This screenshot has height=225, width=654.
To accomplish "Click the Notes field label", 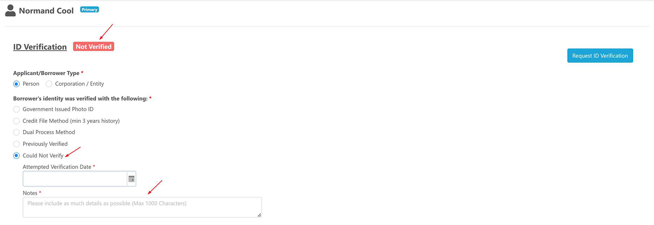I will 30,193.
